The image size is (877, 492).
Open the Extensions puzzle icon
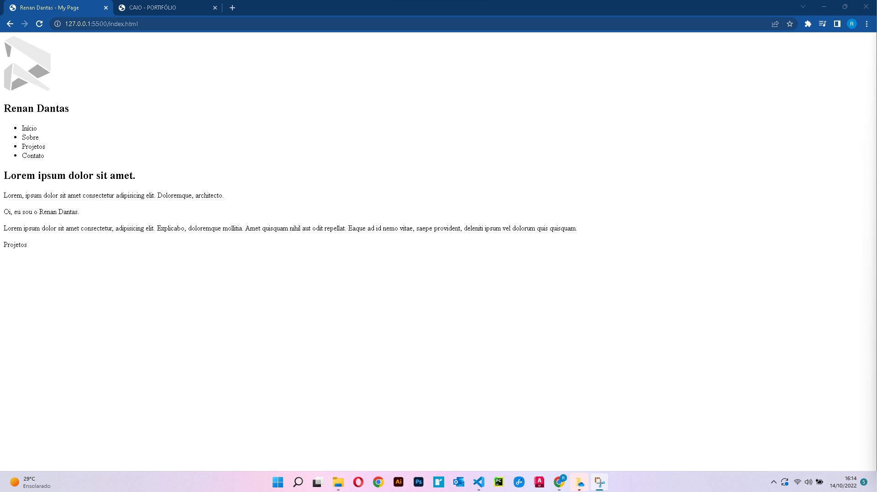tap(808, 24)
